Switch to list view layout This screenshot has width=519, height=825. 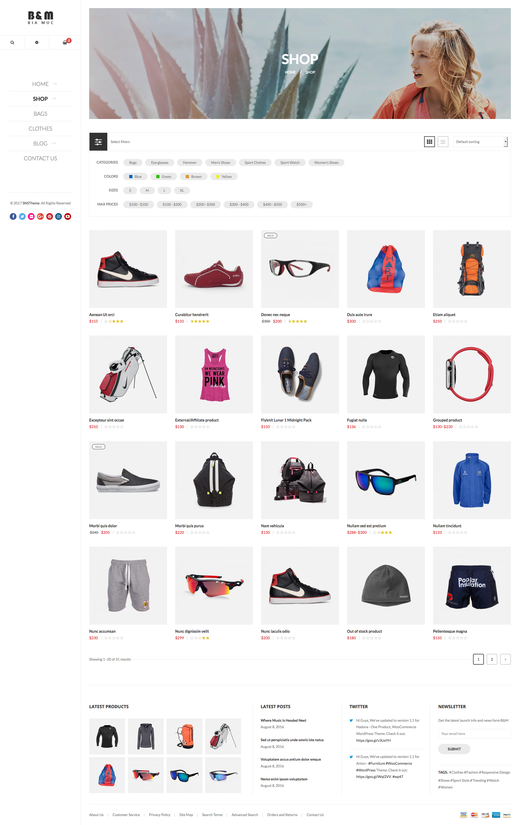[443, 141]
